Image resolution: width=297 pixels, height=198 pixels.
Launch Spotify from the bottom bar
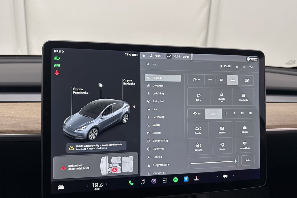coord(175,180)
